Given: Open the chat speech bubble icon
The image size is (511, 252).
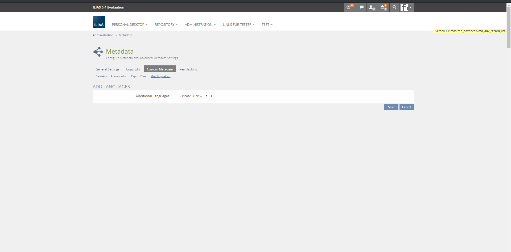Looking at the screenshot, I should click(x=361, y=7).
